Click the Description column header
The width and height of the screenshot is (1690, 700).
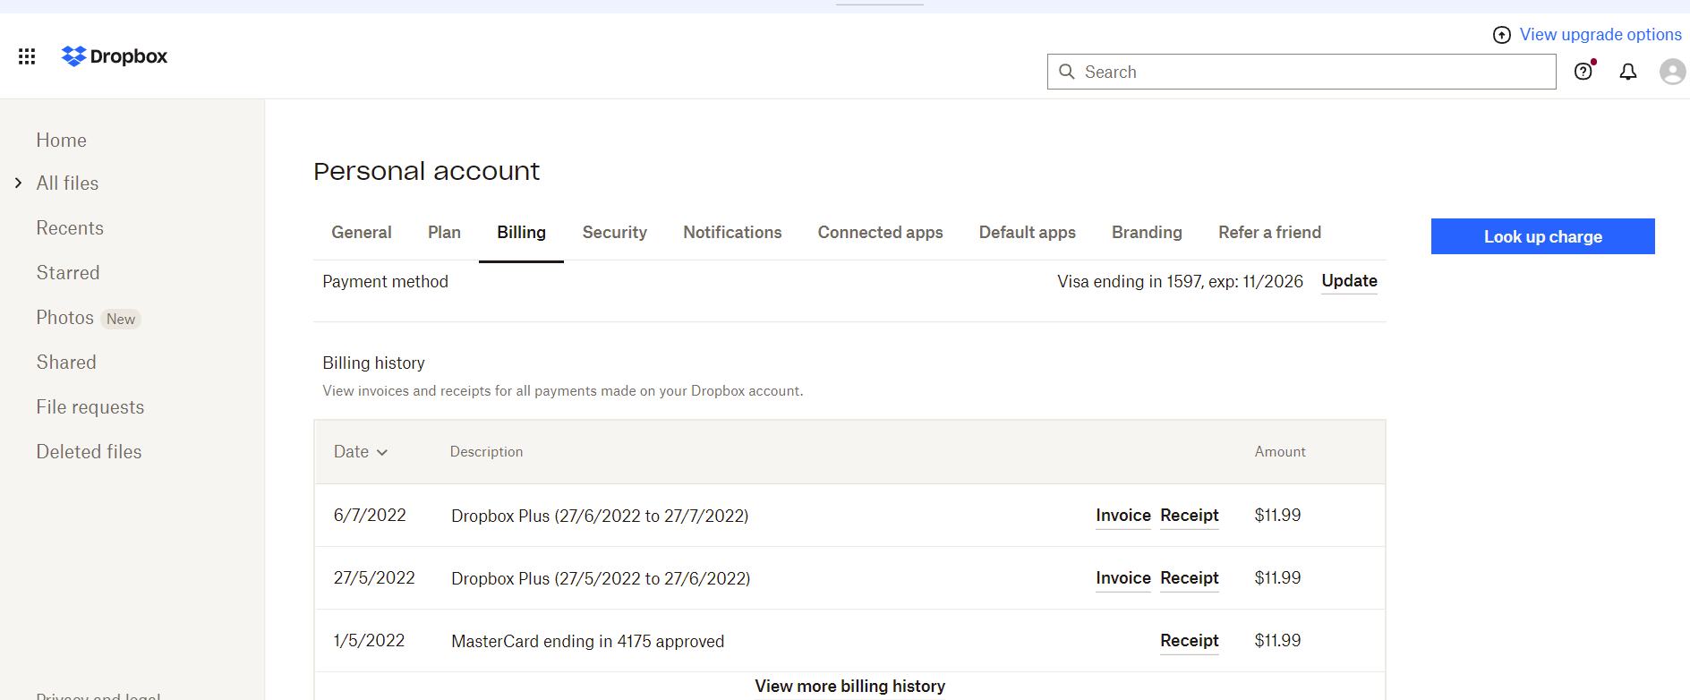pyautogui.click(x=486, y=452)
